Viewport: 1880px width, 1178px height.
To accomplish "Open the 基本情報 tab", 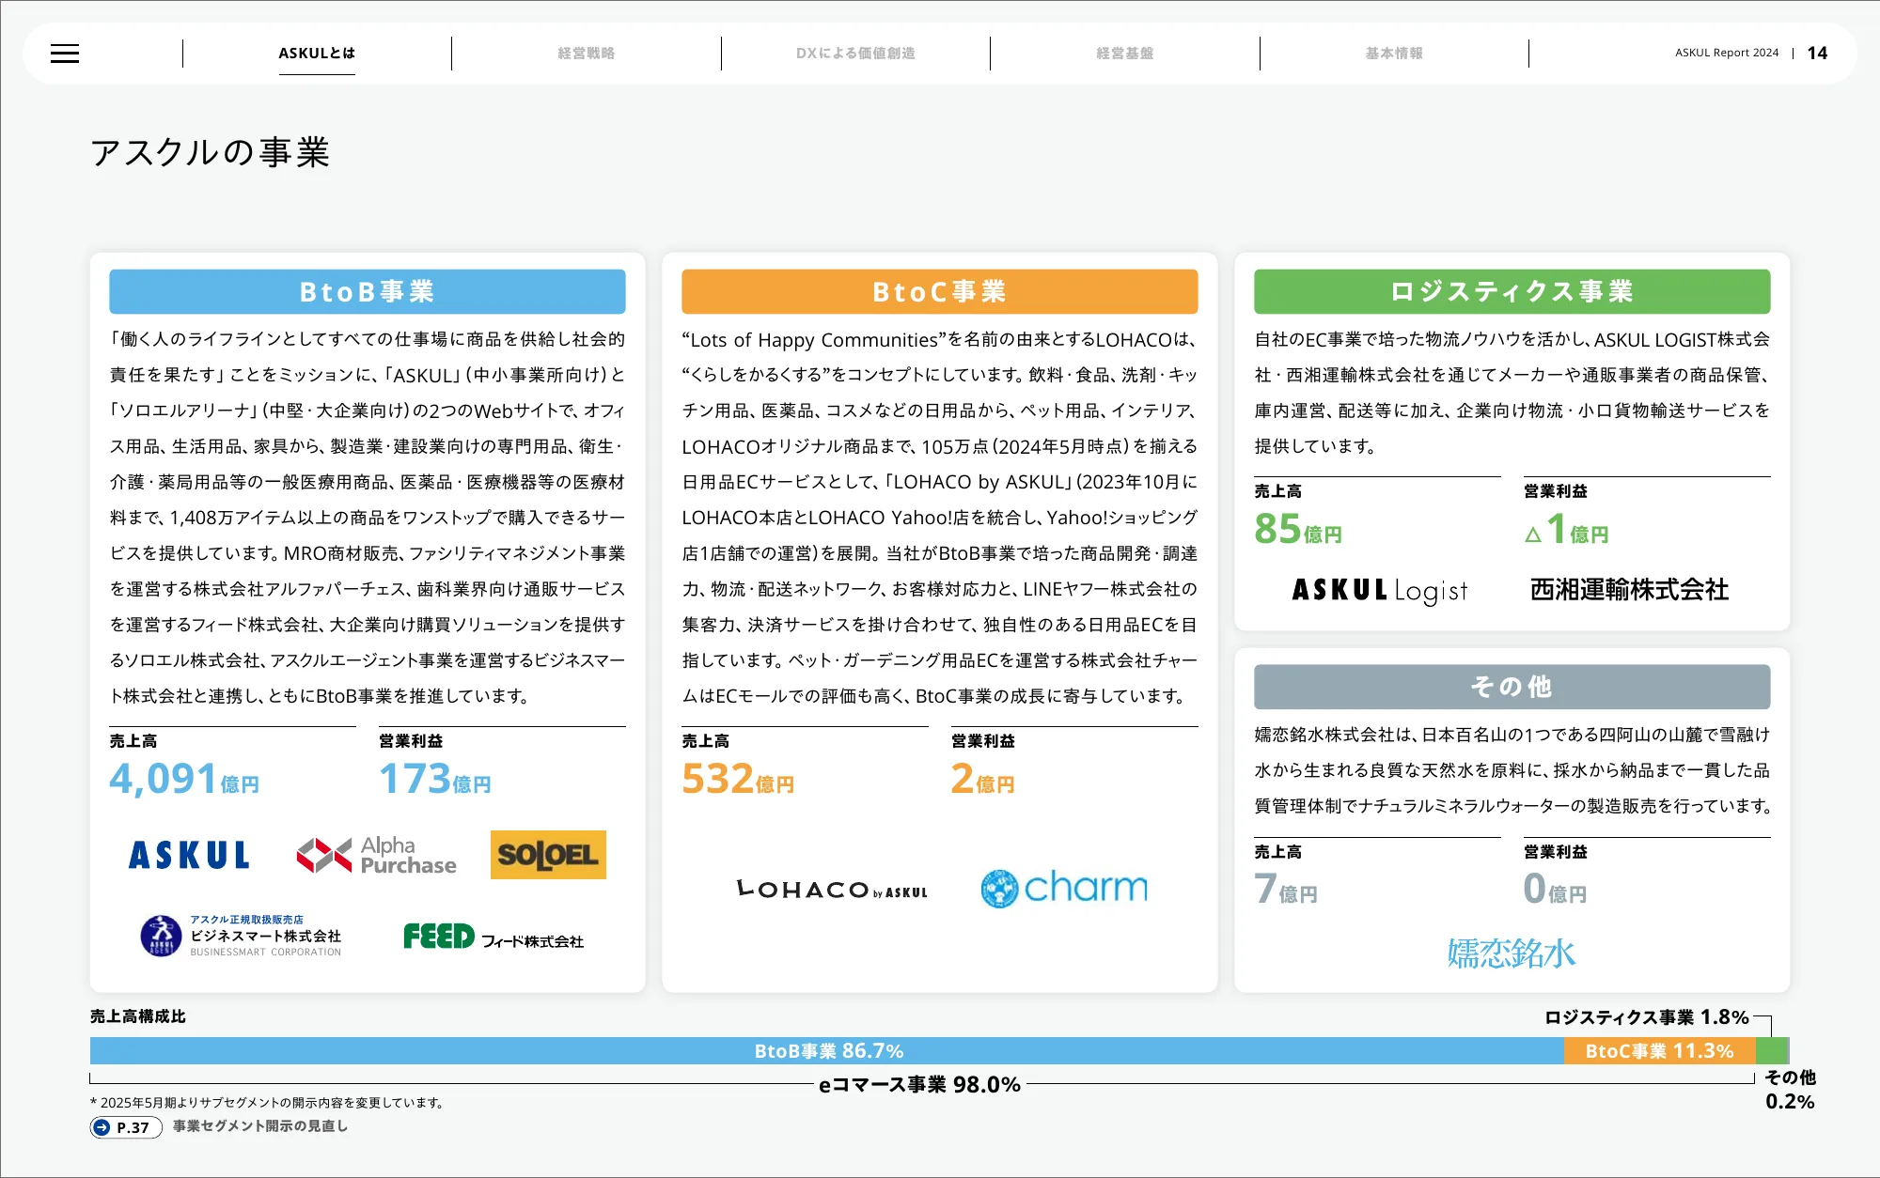I will tap(1394, 54).
